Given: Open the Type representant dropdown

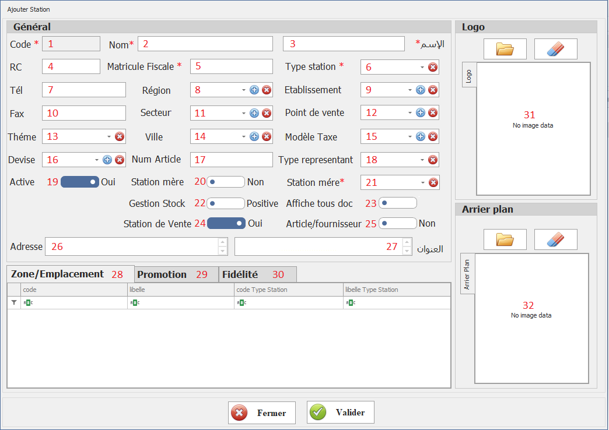Looking at the screenshot, I should click(x=422, y=160).
